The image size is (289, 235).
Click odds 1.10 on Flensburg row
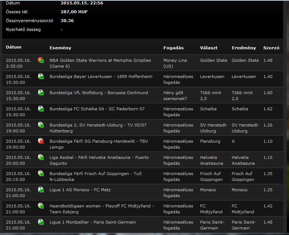click(268, 142)
